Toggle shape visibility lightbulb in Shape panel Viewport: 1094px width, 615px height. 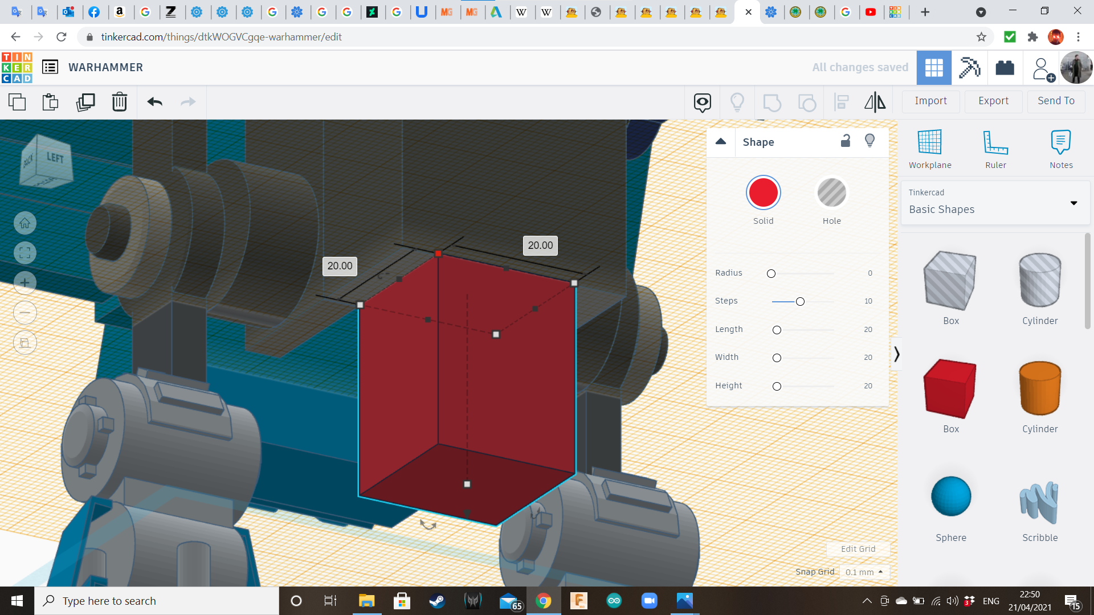(x=870, y=141)
